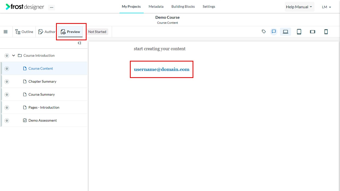Go to My Projects tab
This screenshot has height=191, width=340.
pos(131,7)
